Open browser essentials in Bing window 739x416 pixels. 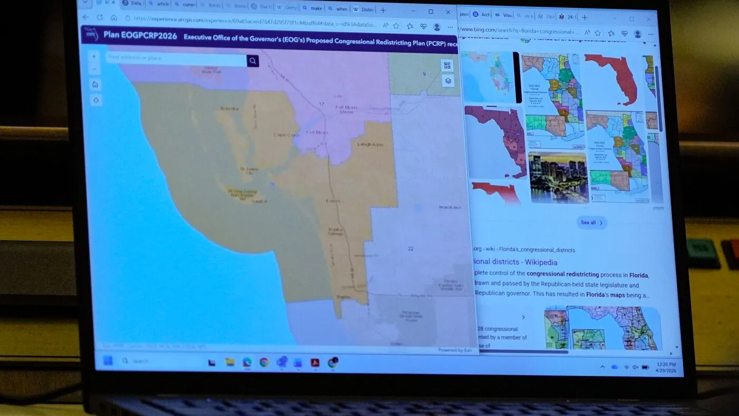click(x=624, y=33)
